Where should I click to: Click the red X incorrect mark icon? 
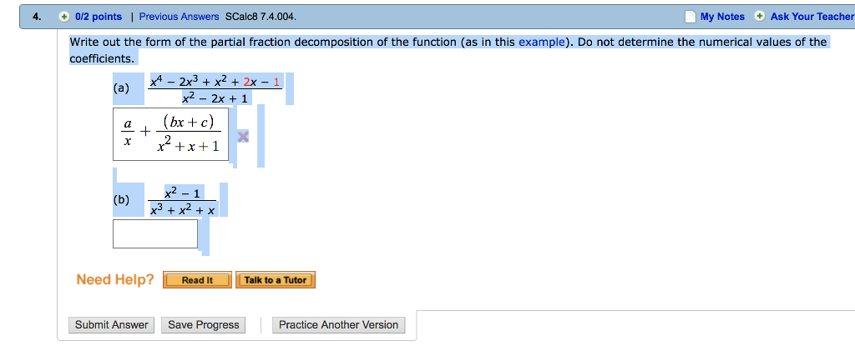click(242, 136)
